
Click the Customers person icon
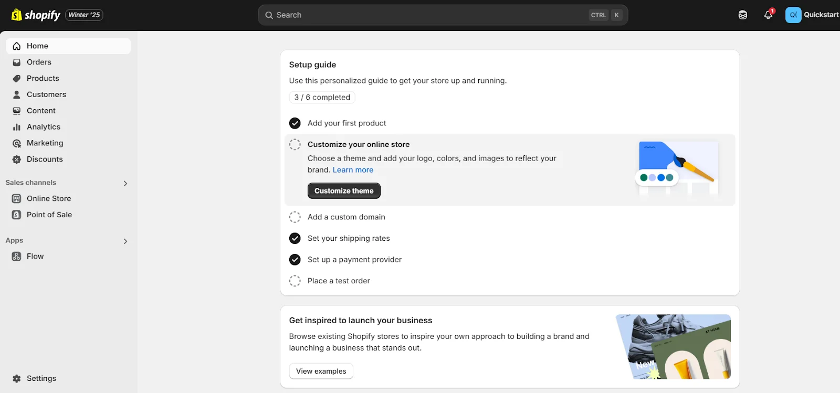pyautogui.click(x=17, y=95)
